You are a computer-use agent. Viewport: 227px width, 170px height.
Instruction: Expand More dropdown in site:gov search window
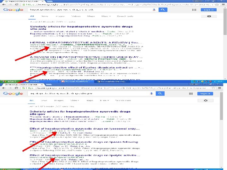tap(104, 100)
